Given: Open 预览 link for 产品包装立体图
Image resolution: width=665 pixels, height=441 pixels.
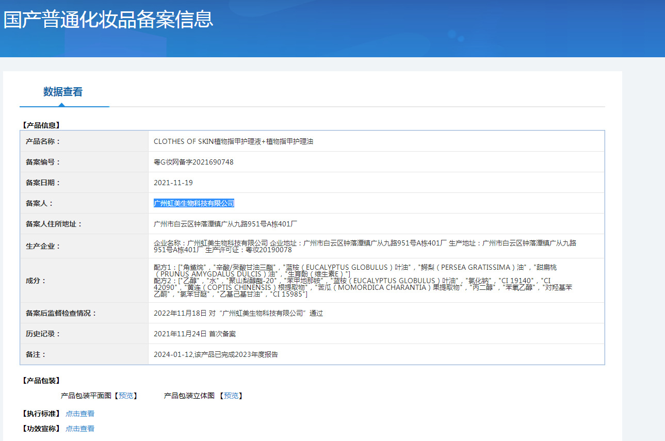Looking at the screenshot, I should pos(231,396).
